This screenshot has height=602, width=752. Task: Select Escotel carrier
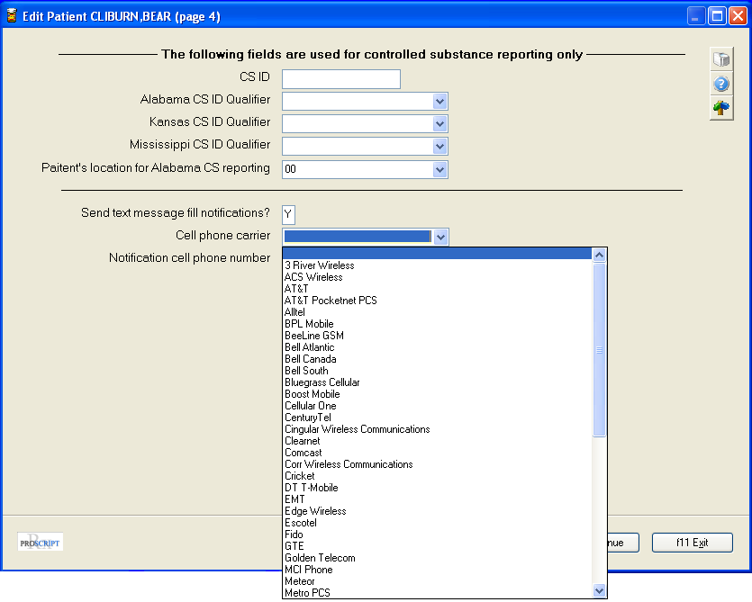(x=438, y=523)
